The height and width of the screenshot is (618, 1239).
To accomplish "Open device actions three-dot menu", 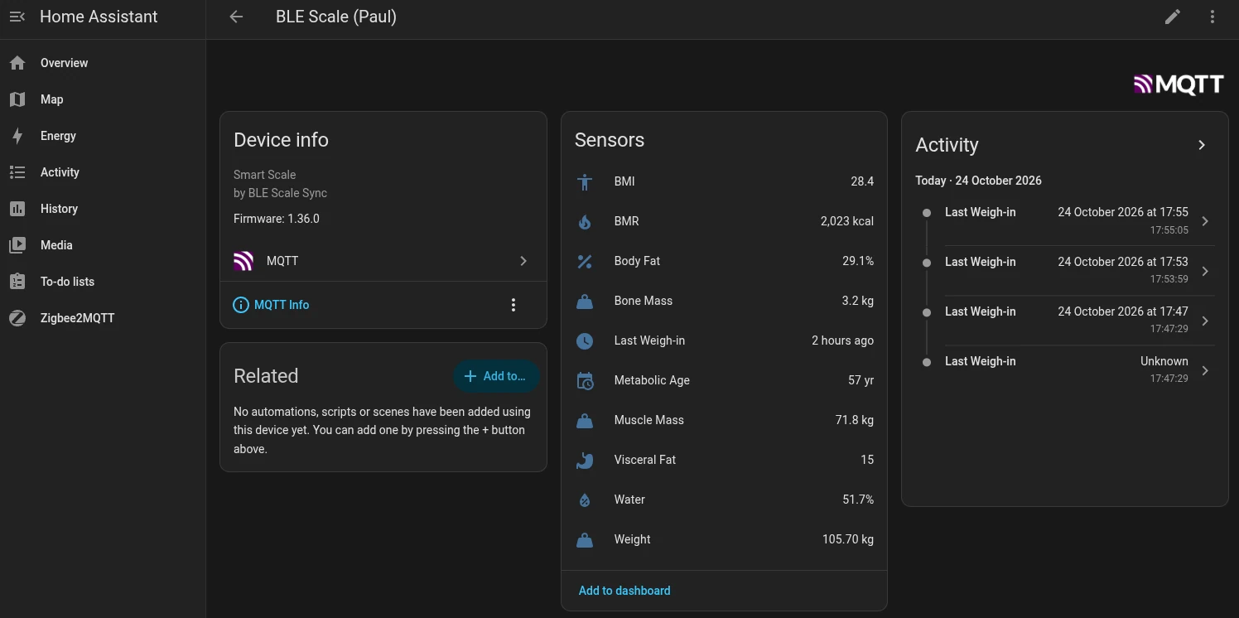I will (x=513, y=305).
